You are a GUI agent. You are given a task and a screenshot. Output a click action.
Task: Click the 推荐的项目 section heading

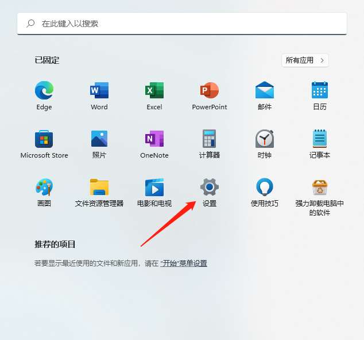click(x=55, y=245)
